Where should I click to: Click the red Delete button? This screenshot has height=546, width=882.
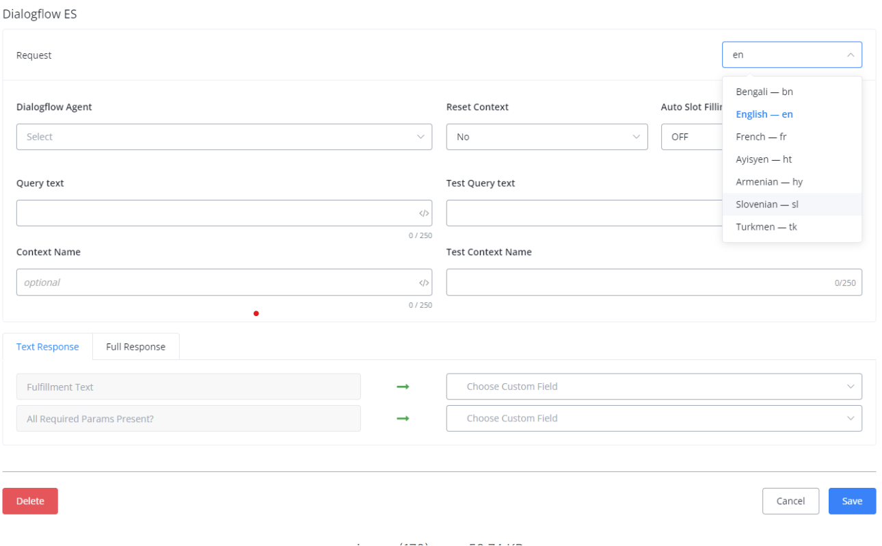coord(30,501)
